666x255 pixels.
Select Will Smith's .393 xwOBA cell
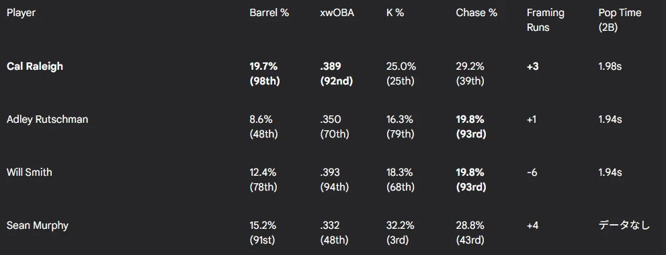pos(335,179)
